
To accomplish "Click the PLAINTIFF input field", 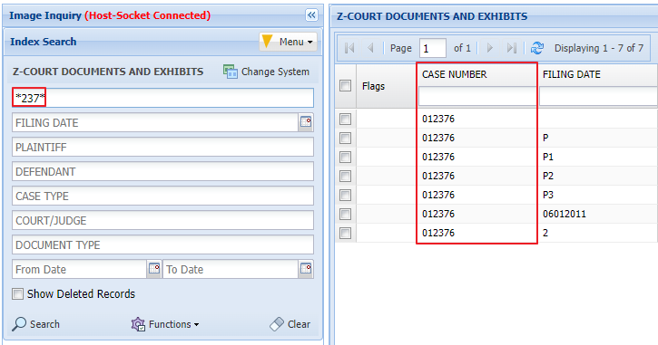I will pos(162,148).
